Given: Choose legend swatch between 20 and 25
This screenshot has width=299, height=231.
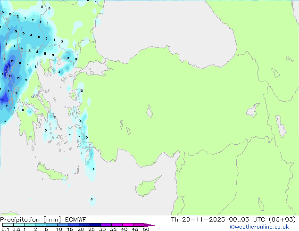Looking at the screenshot, I should tap(84, 225).
